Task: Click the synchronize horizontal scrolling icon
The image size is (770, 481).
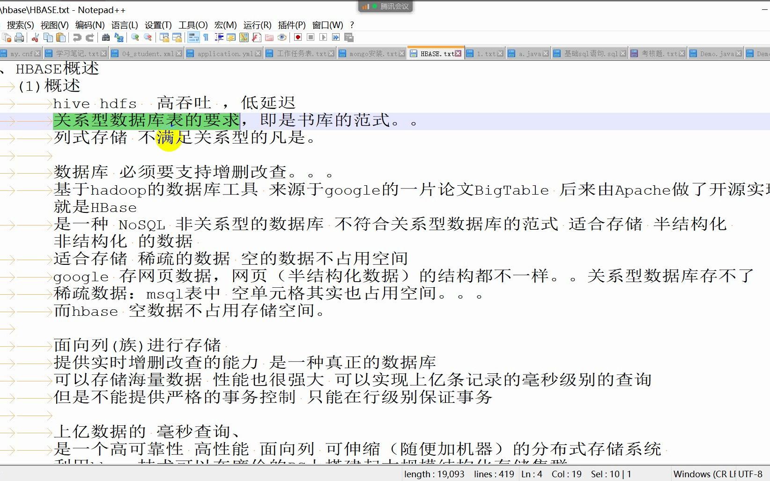Action: (x=177, y=37)
